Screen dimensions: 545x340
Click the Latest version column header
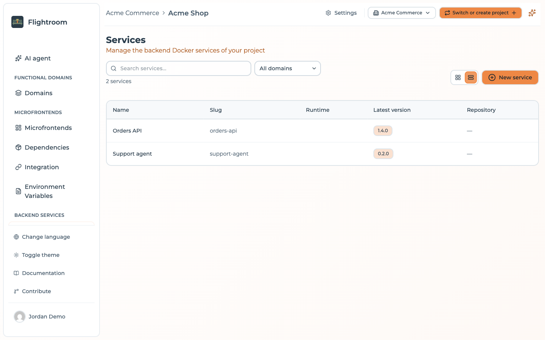click(x=392, y=110)
